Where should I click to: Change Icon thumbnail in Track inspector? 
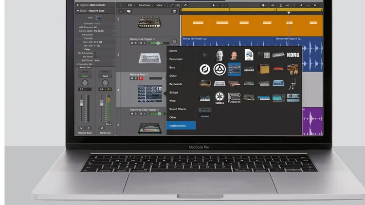click(x=97, y=18)
